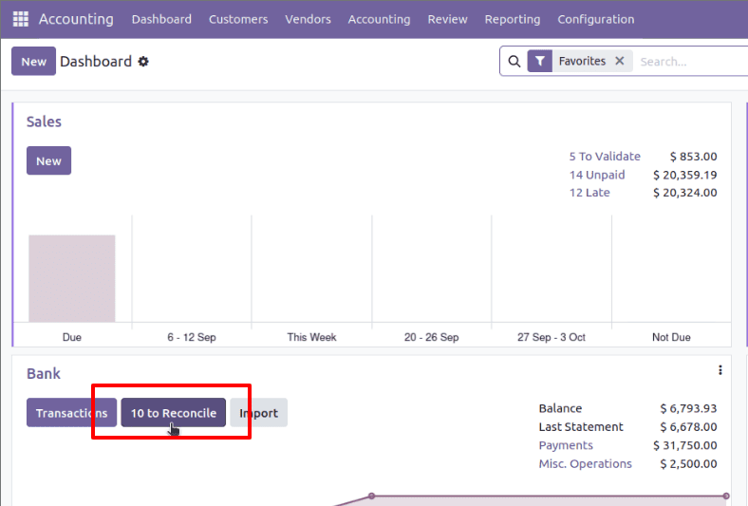
Task: Click the Not Due chart label
Action: click(671, 337)
